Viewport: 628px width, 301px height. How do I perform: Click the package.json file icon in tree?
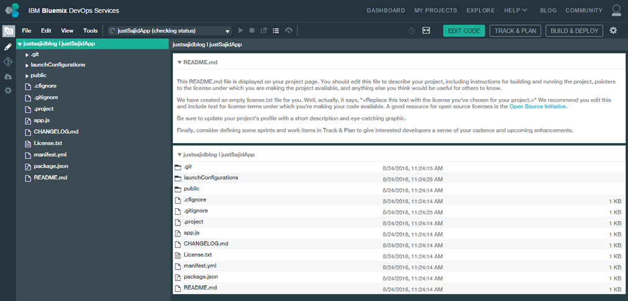[x=28, y=167]
